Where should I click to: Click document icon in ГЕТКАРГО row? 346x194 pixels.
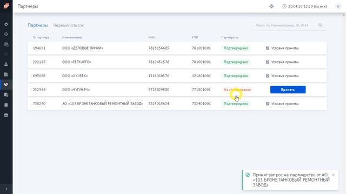tap(268, 62)
